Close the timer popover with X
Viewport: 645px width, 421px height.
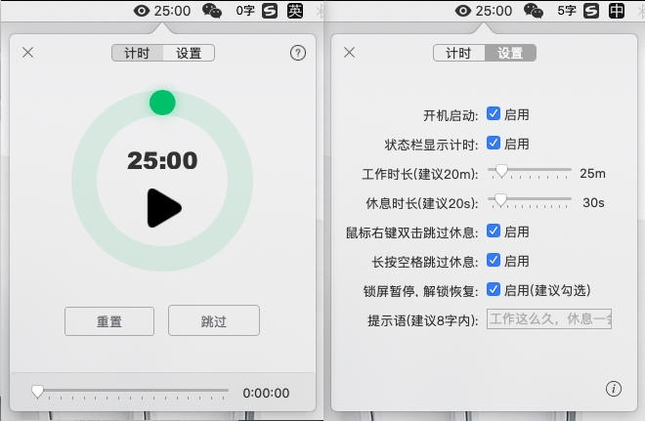28,52
